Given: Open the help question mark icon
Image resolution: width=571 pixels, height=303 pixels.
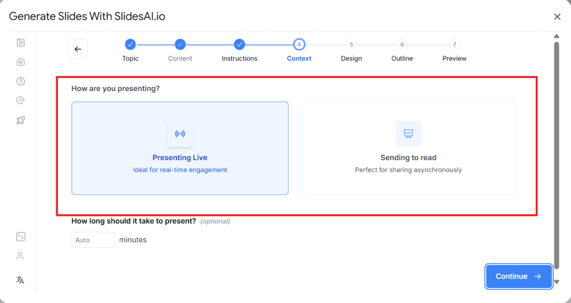Looking at the screenshot, I should point(21,81).
